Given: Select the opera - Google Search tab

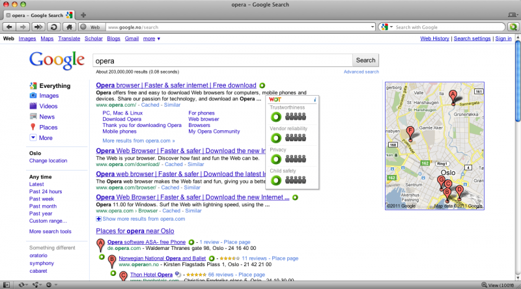Looking at the screenshot, I should pos(39,15).
